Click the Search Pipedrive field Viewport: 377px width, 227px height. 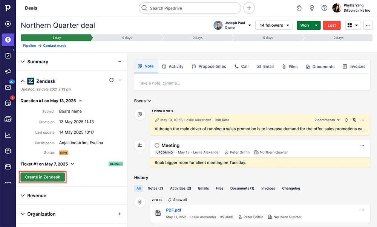[x=190, y=8]
